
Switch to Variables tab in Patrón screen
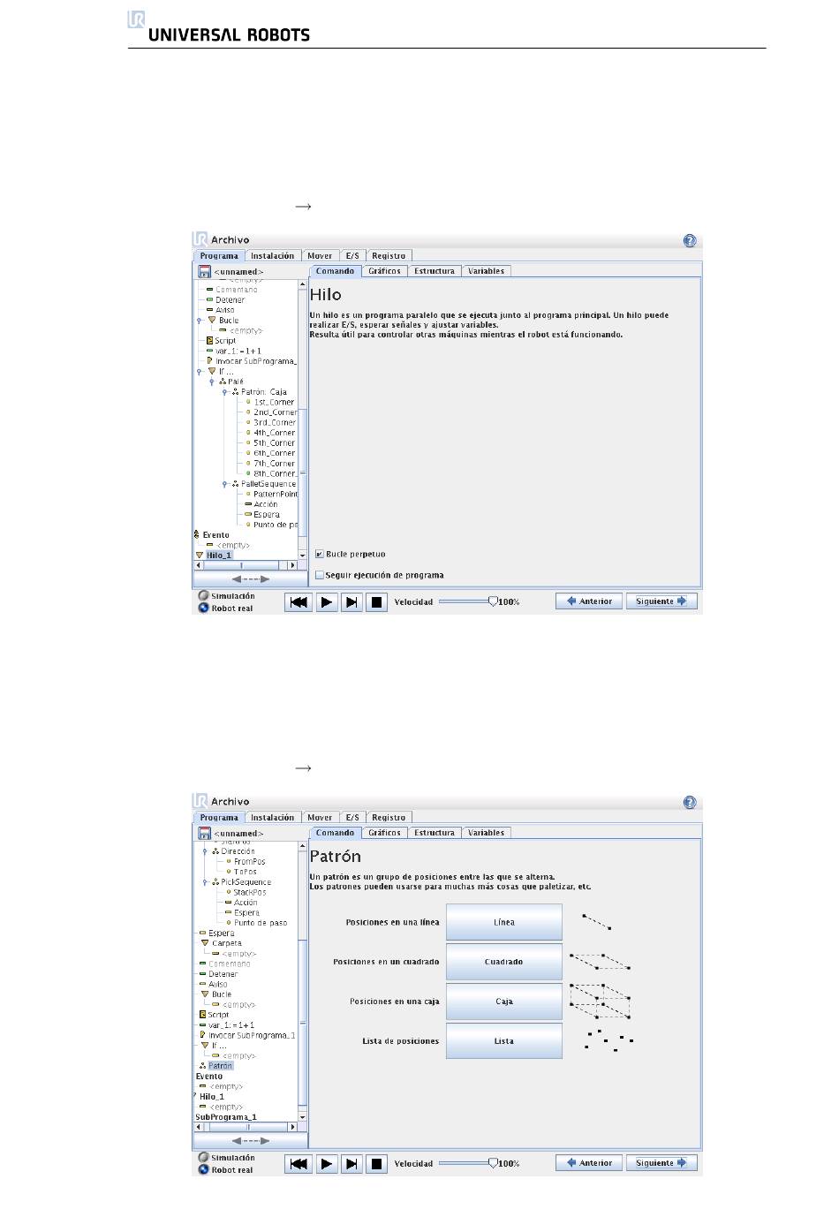point(486,833)
